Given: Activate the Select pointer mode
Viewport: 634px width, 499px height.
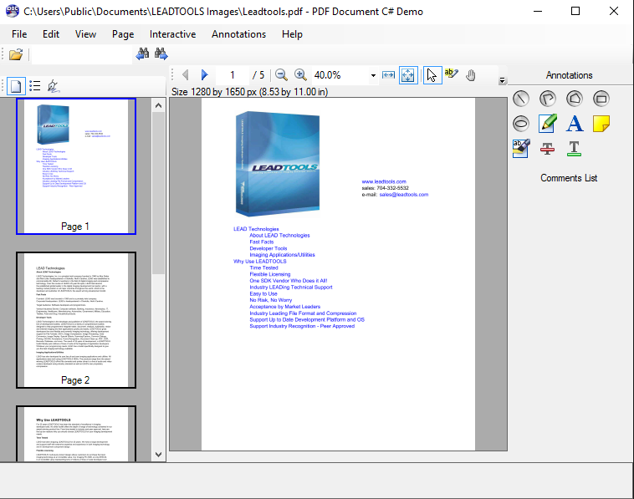Looking at the screenshot, I should pyautogui.click(x=432, y=75).
